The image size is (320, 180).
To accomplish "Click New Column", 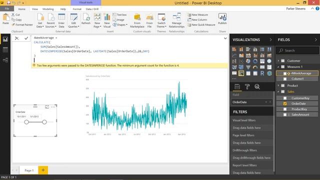I will (197, 20).
